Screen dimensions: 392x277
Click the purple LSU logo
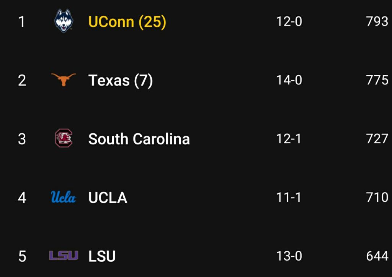click(x=64, y=256)
